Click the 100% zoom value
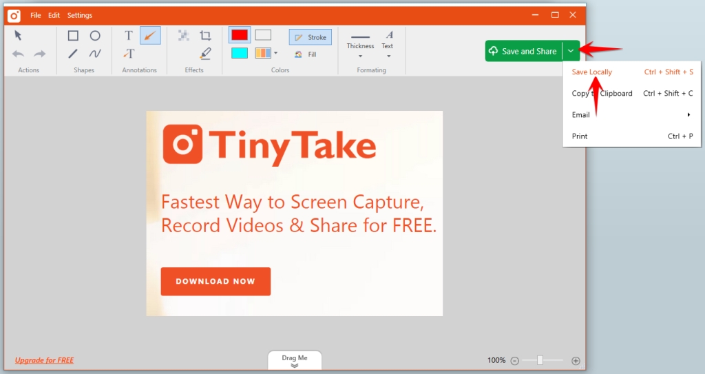 click(496, 360)
